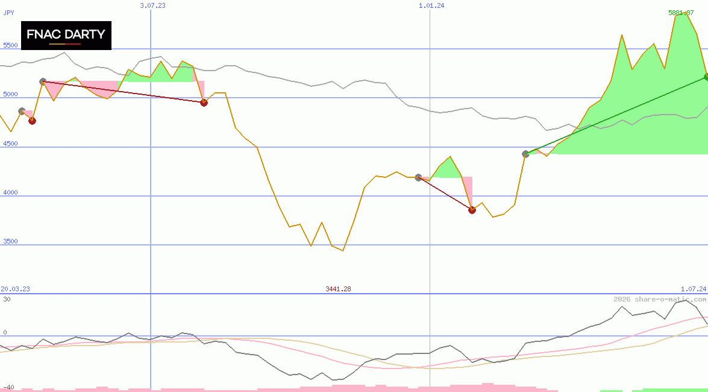Click the first gray entry marker below the logo
The height and width of the screenshot is (392, 708).
(x=22, y=112)
